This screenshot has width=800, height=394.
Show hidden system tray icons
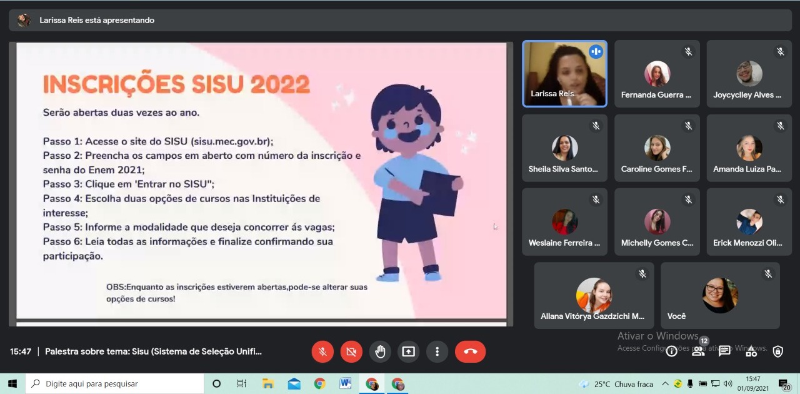(665, 383)
